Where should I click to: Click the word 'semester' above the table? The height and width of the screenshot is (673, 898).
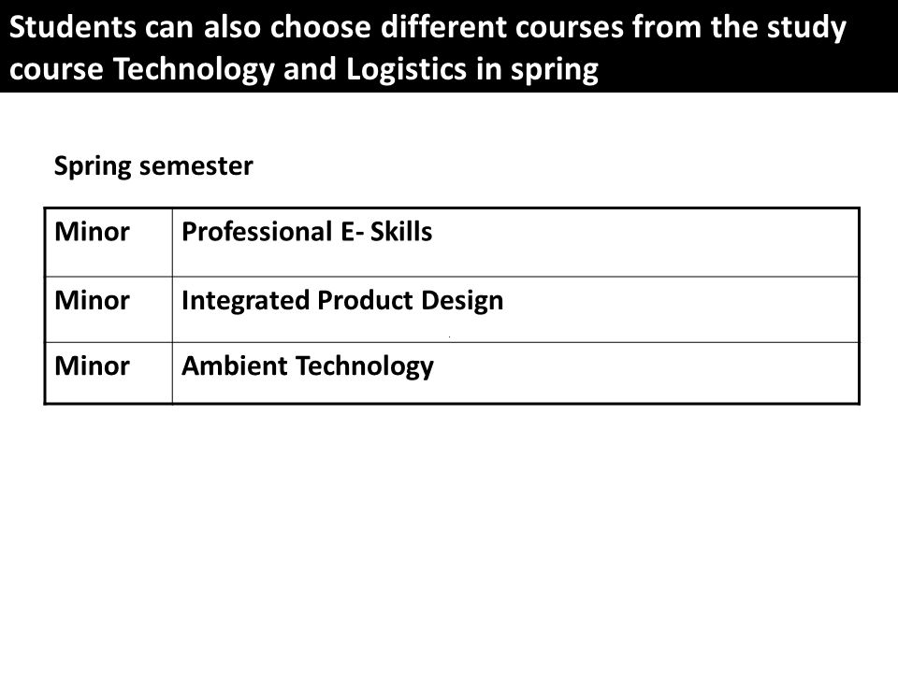pyautogui.click(x=196, y=166)
